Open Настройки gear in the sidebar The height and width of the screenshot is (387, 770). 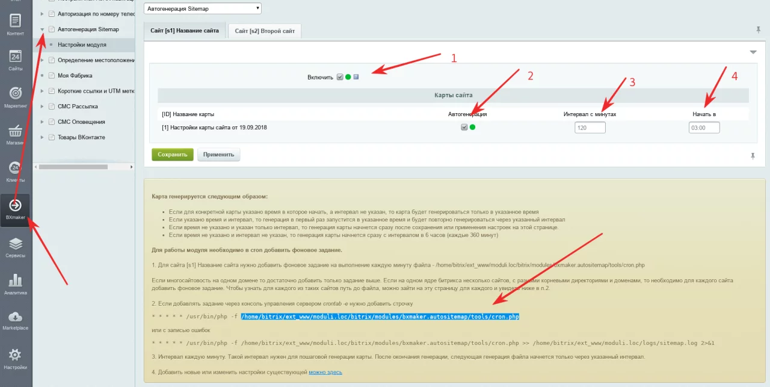pyautogui.click(x=16, y=357)
